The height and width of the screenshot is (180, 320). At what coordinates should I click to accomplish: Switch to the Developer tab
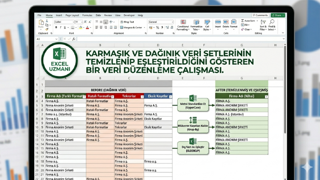(x=129, y=15)
